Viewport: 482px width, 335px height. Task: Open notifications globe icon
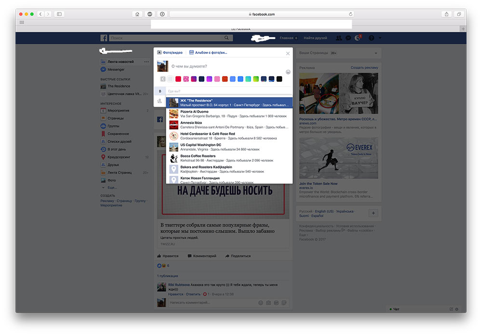(358, 38)
